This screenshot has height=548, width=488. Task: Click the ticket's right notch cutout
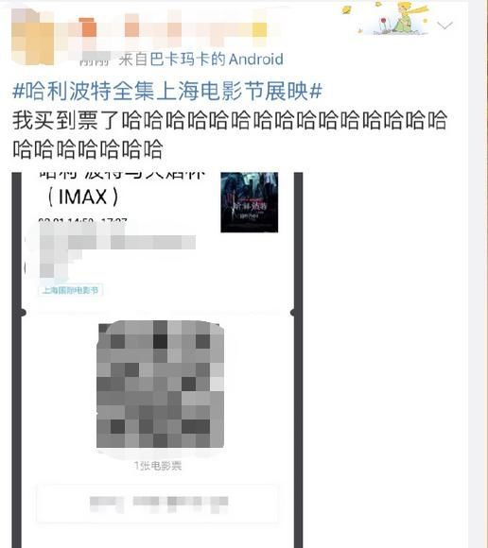(x=293, y=313)
